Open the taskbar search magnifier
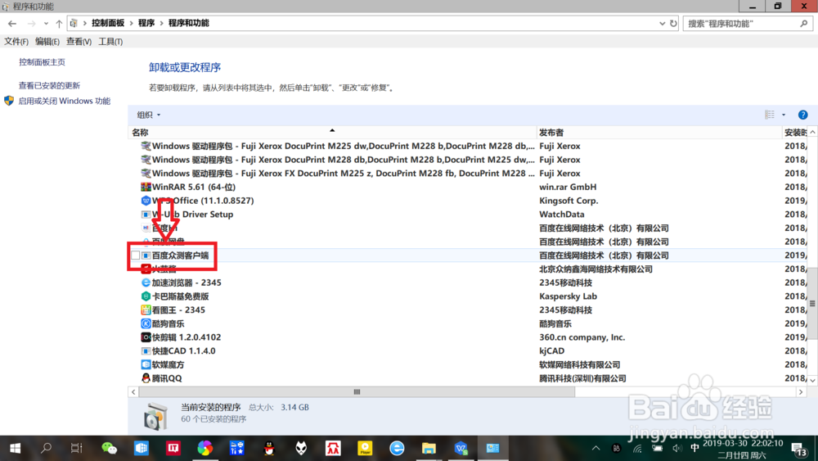Screen dimensions: 818x461 pos(46,448)
